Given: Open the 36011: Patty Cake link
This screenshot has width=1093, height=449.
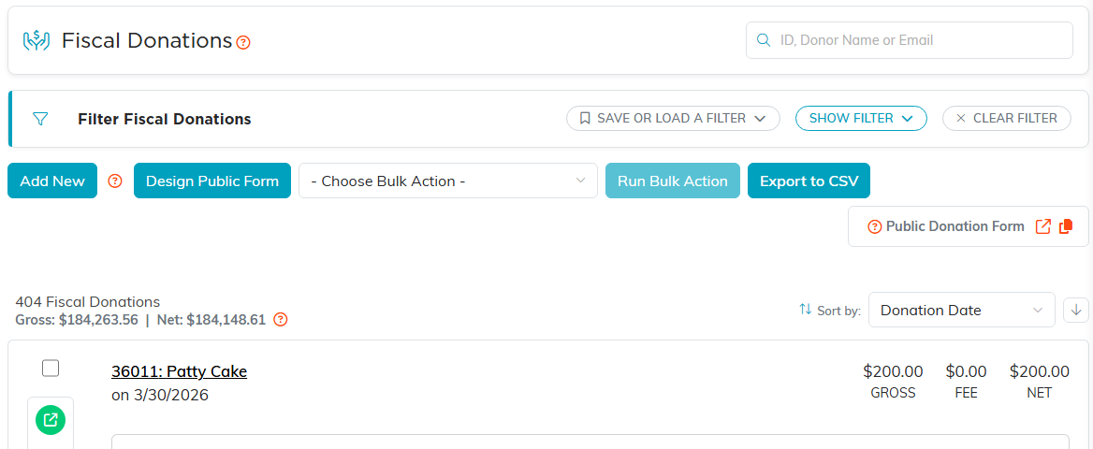Looking at the screenshot, I should [179, 371].
